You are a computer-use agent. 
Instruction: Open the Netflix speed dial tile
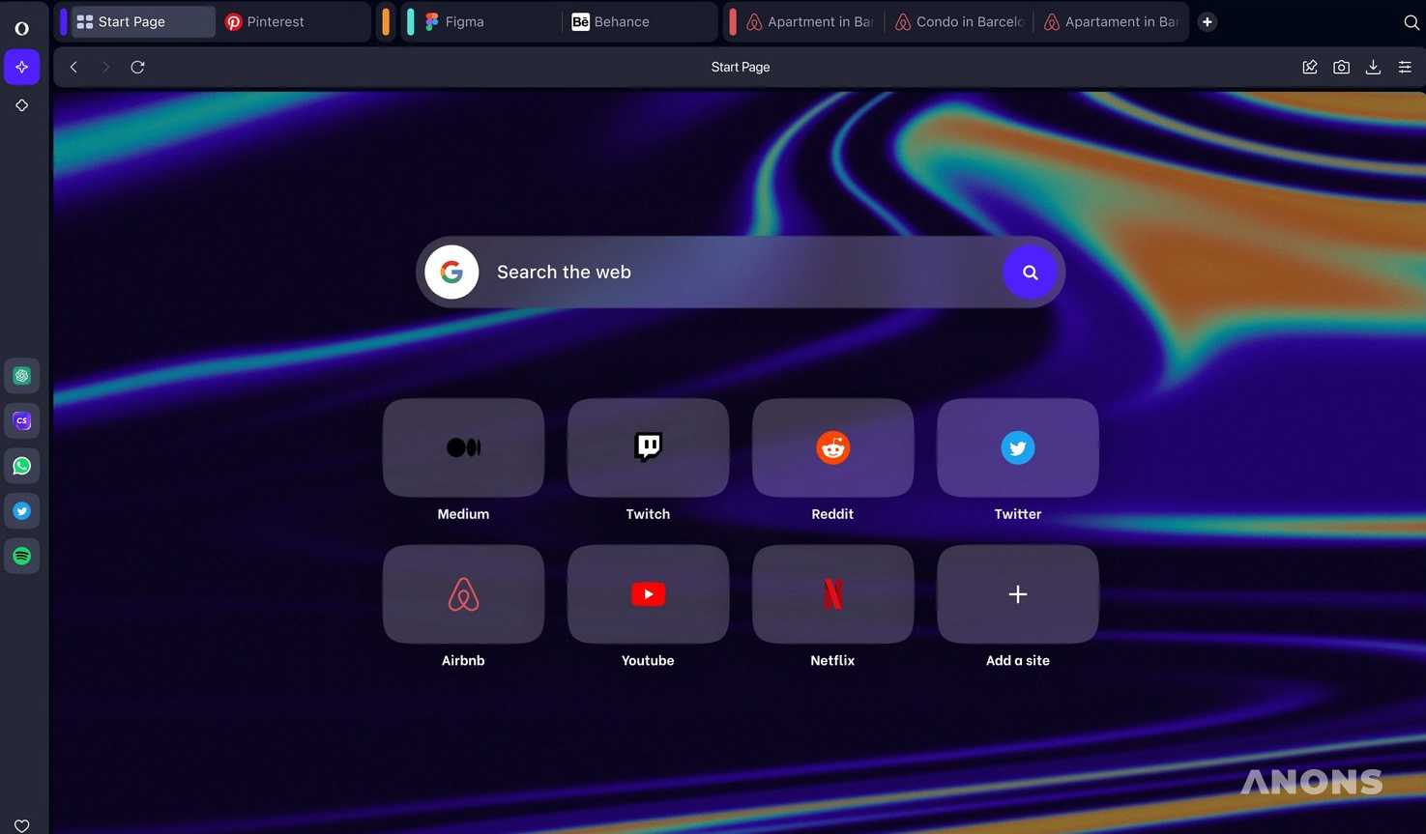832,594
